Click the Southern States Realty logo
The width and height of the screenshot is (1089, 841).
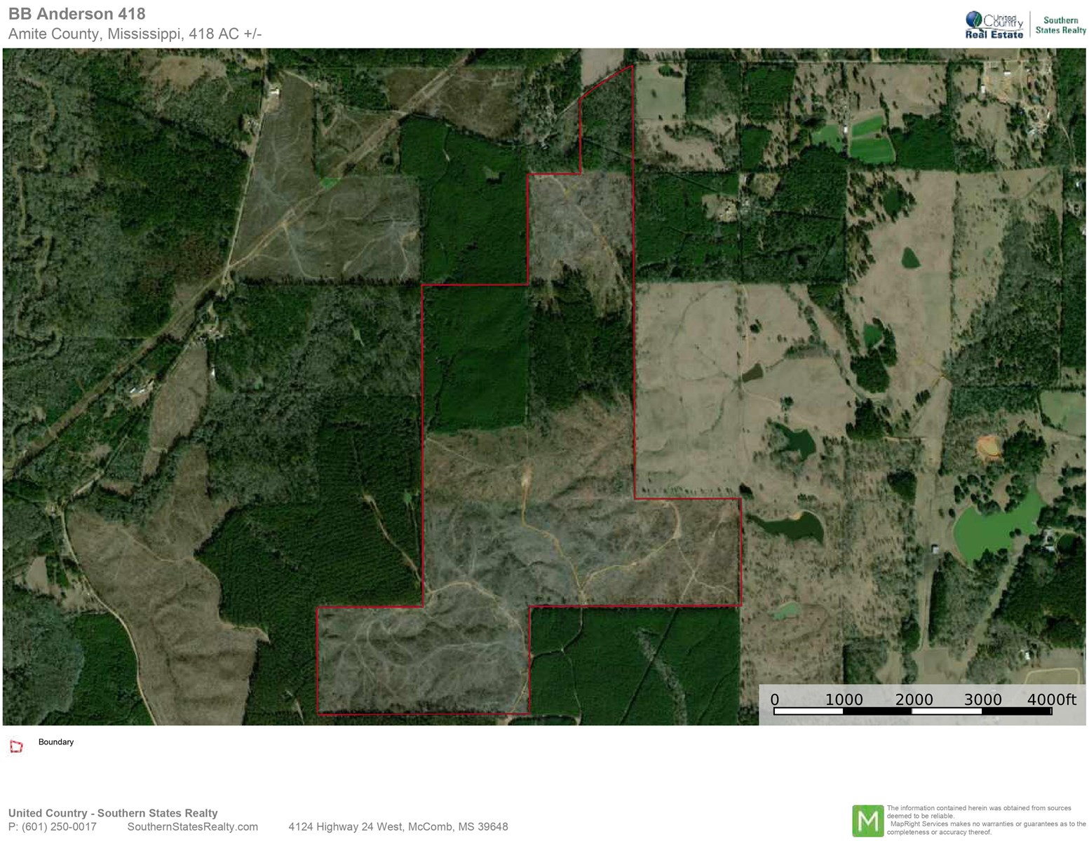tap(1060, 25)
